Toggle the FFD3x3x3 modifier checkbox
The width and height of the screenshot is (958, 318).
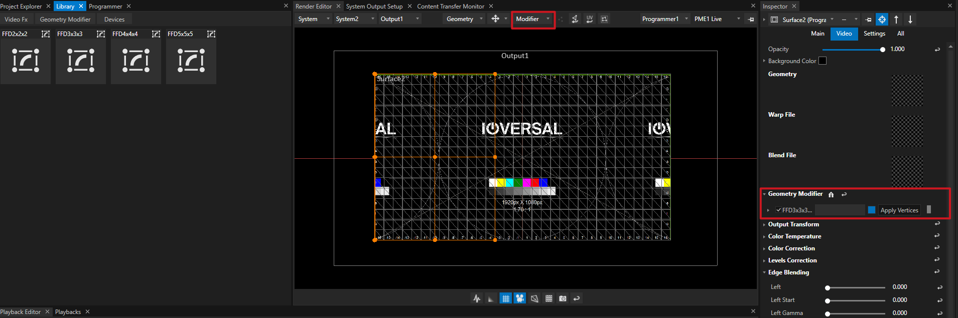pyautogui.click(x=778, y=210)
